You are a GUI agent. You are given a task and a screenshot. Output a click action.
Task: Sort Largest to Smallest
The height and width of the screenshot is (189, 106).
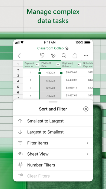tap(53, 132)
